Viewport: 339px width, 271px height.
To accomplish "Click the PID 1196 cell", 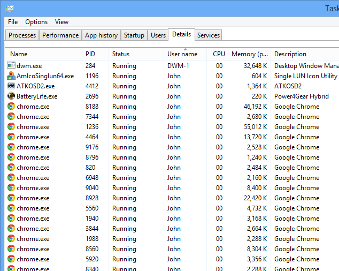I will tap(92, 76).
